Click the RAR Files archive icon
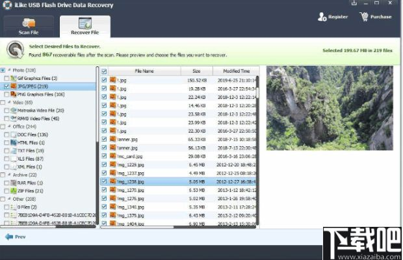The width and height of the screenshot is (403, 260). 14,183
